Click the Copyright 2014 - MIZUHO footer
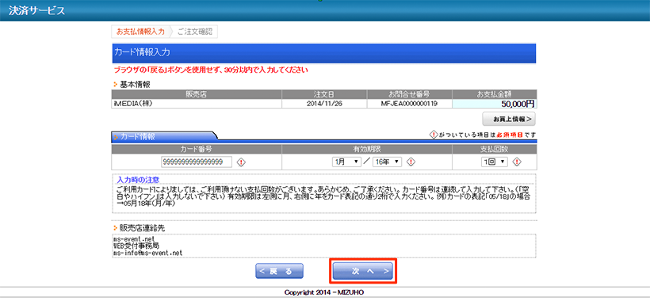The image size is (650, 301). pos(323,292)
